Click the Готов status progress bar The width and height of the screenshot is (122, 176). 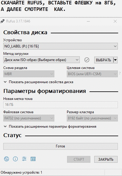(x=61, y=146)
